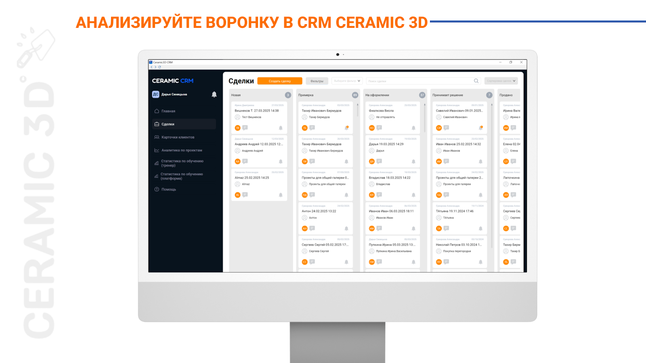Click the Принимает решение column scrollbar
Image resolution: width=646 pixels, height=363 pixels.
tap(492, 175)
